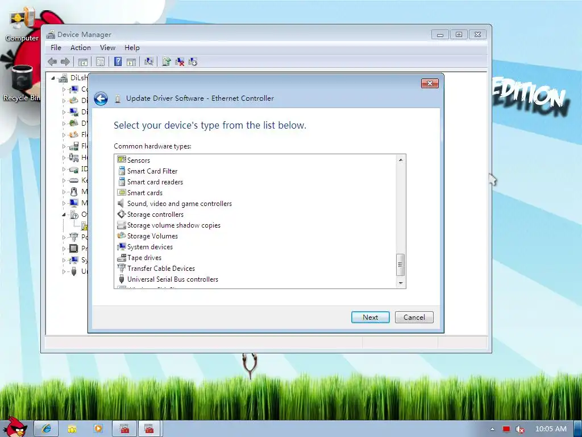Click the Update Driver Software toolbar icon
The image size is (582, 437).
coord(167,61)
